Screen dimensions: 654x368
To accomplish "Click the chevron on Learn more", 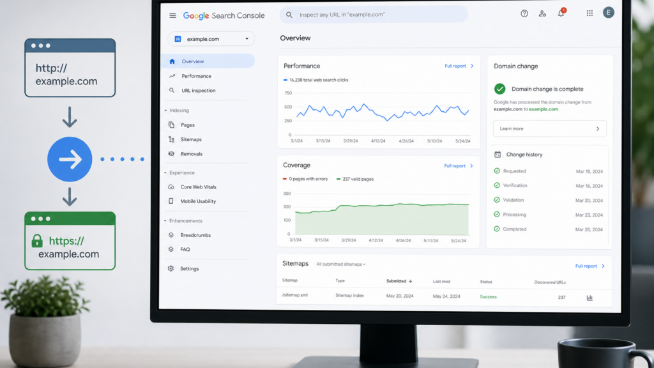I will click(x=598, y=129).
